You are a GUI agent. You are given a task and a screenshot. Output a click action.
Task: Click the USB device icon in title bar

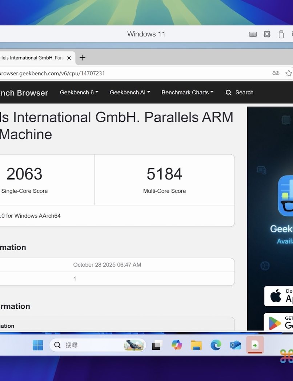[x=281, y=34]
